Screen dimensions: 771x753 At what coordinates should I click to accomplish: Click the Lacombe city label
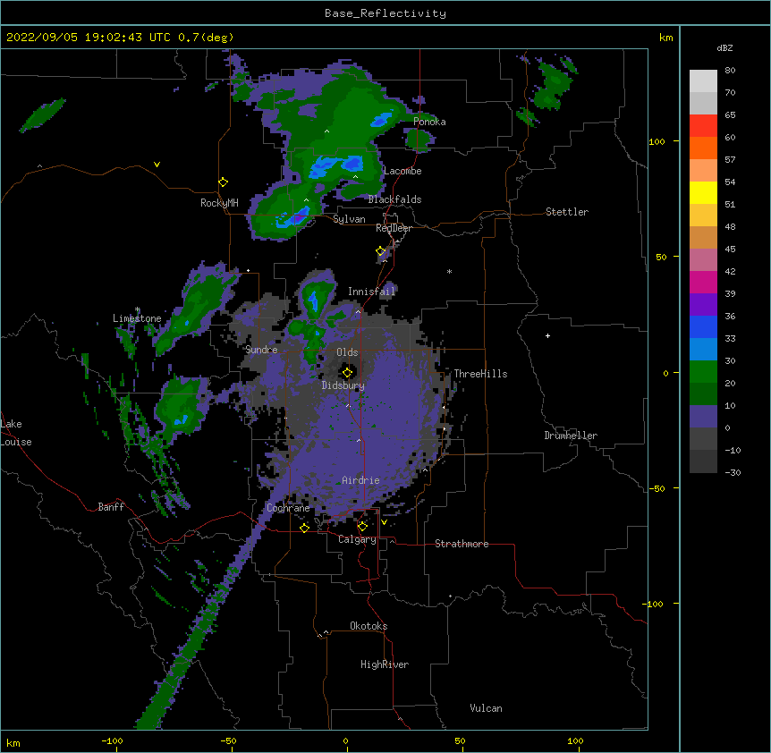(402, 171)
